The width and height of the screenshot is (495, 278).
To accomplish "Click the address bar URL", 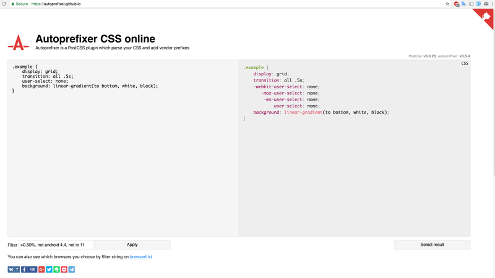I will point(56,4).
